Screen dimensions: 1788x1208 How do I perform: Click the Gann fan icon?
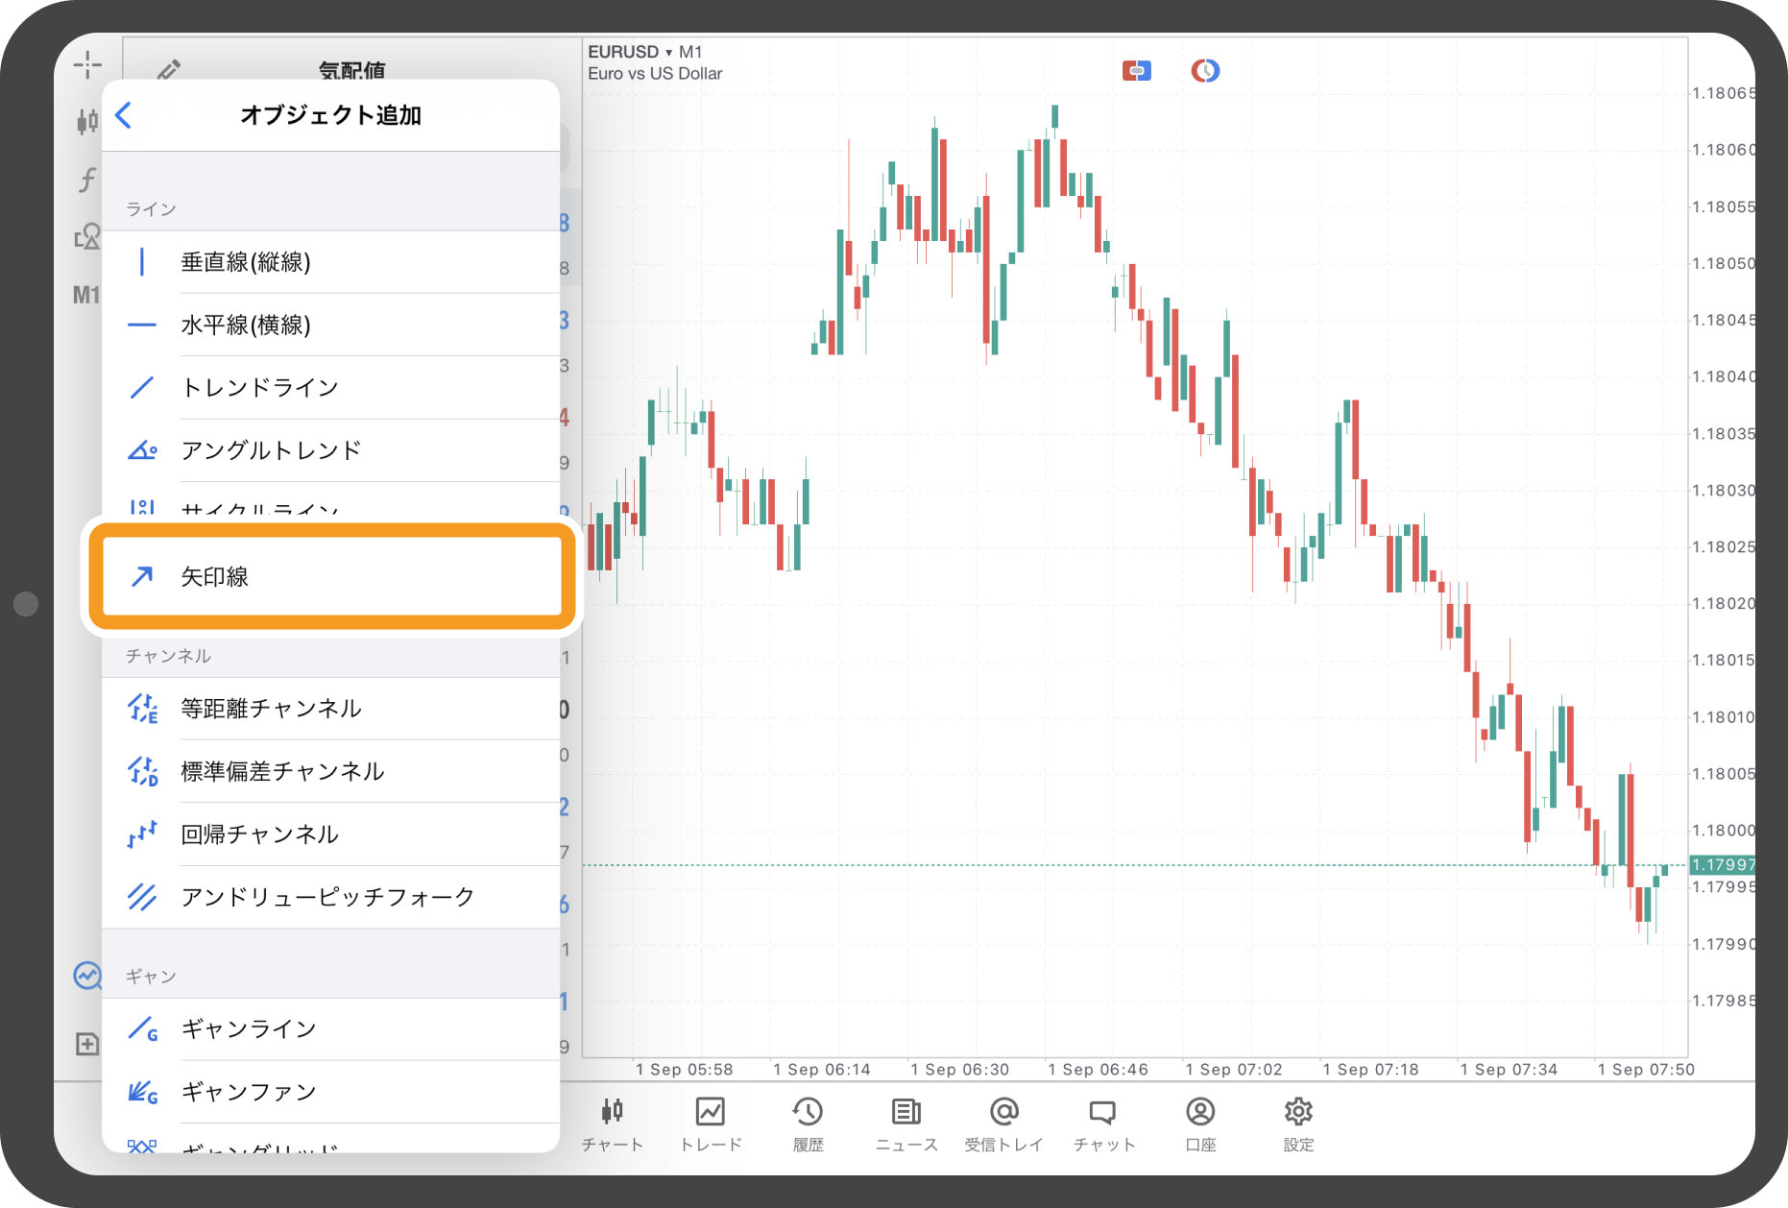143,1092
